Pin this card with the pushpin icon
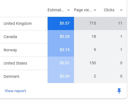The height and width of the screenshot is (104, 132). point(119,91)
